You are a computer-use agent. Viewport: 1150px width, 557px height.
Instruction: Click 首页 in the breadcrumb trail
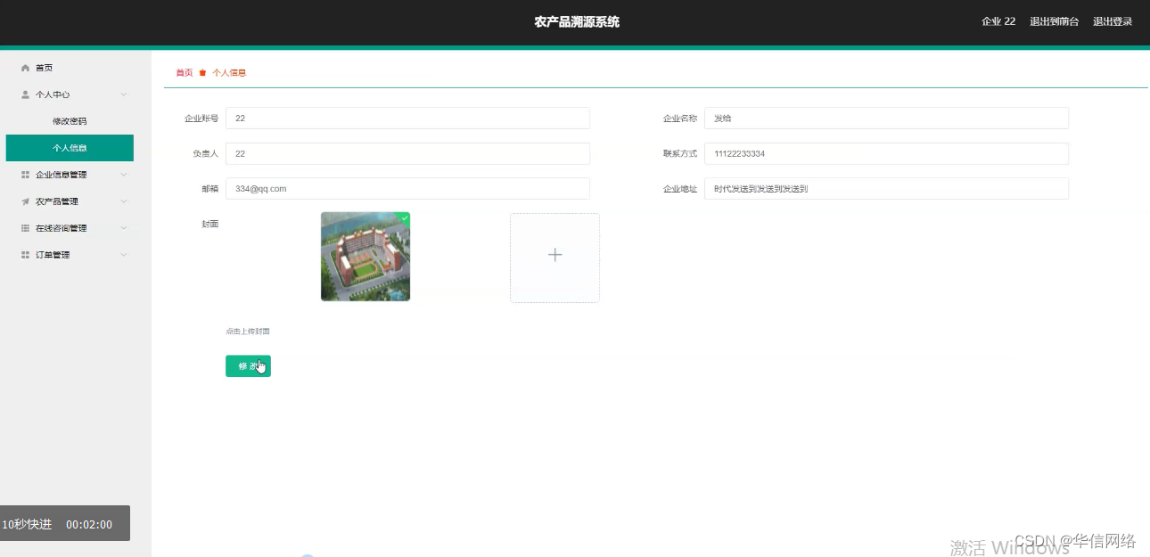tap(184, 72)
